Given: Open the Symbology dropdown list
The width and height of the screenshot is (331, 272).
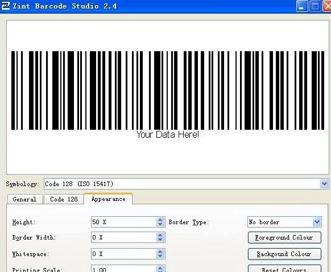Looking at the screenshot, I should point(186,184).
